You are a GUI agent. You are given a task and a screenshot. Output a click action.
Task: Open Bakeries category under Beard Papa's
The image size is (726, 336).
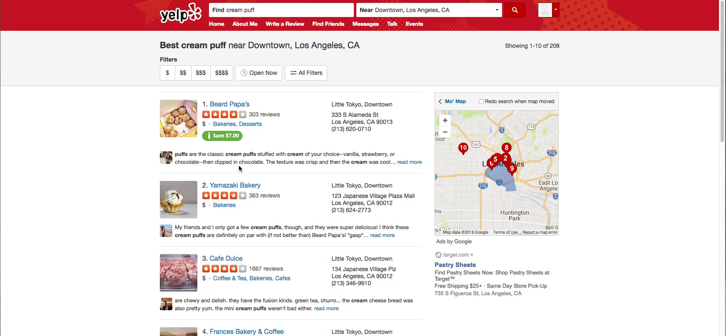point(224,124)
